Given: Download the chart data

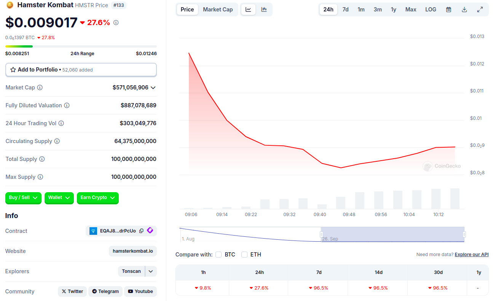Looking at the screenshot, I should (x=464, y=10).
